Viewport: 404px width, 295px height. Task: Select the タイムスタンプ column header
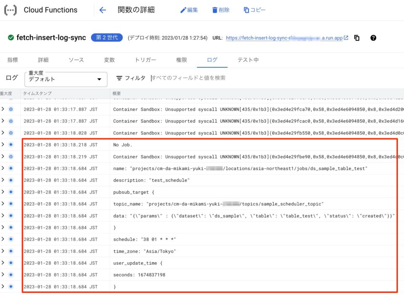click(x=38, y=93)
